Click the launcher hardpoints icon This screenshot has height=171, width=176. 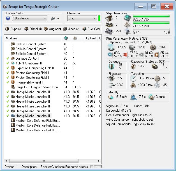click(x=109, y=24)
